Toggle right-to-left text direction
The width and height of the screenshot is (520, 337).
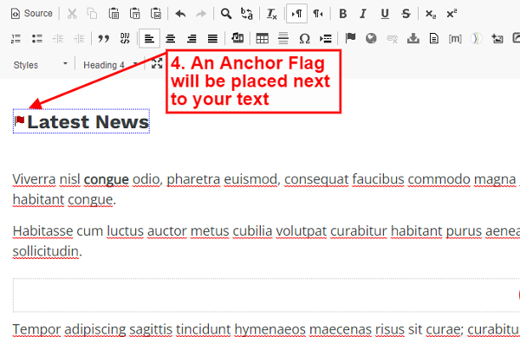318,14
